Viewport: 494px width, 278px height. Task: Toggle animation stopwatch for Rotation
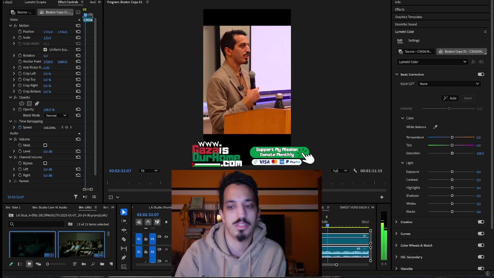[x=20, y=56]
